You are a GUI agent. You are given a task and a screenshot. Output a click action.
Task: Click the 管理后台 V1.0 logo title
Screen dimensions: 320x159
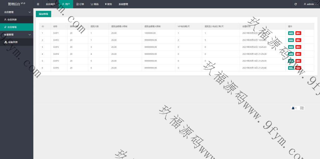(16, 4)
